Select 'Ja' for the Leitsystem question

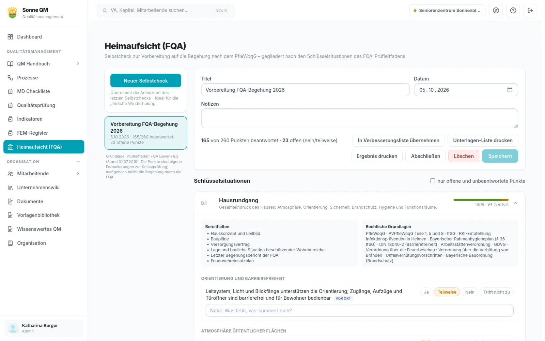426,292
